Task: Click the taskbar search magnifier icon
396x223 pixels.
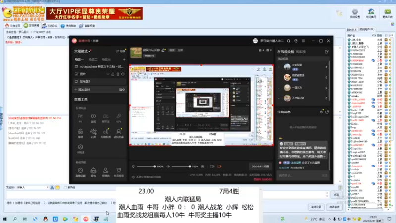Action: click(15, 219)
